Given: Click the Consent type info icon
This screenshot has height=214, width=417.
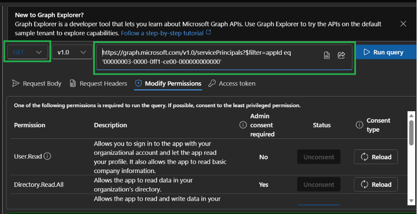Looking at the screenshot, I should (x=359, y=125).
